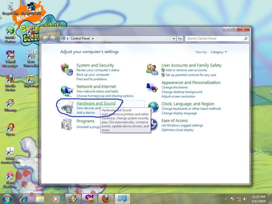
Task: Open Programs heading link
Action: pos(86,121)
